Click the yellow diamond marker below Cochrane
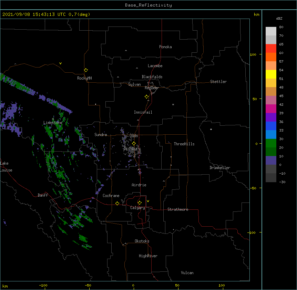This screenshot has width=297, height=290. pos(117,203)
